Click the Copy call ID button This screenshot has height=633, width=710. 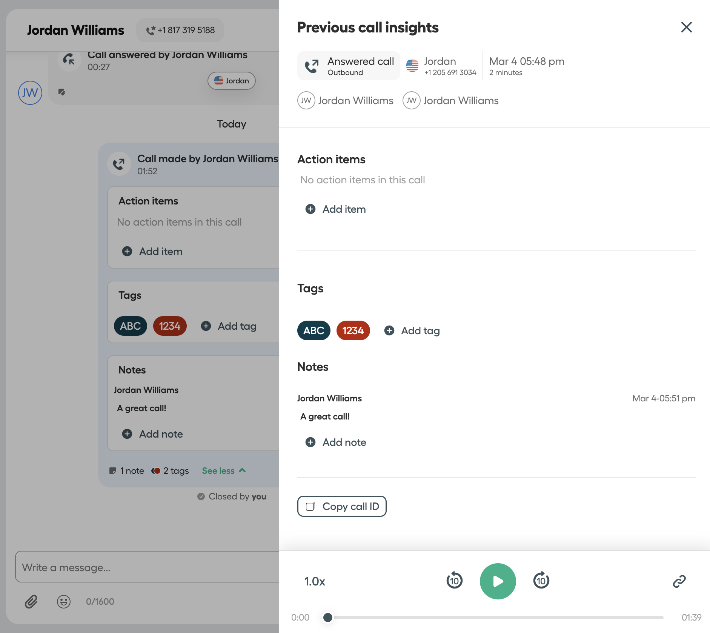click(342, 506)
